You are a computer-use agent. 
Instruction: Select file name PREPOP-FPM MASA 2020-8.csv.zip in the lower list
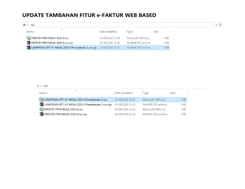(66, 114)
